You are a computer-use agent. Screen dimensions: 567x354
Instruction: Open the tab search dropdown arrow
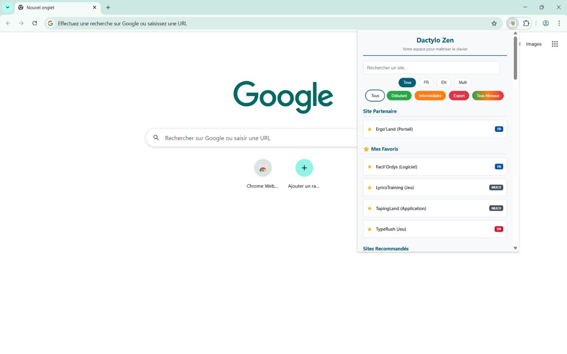point(8,8)
